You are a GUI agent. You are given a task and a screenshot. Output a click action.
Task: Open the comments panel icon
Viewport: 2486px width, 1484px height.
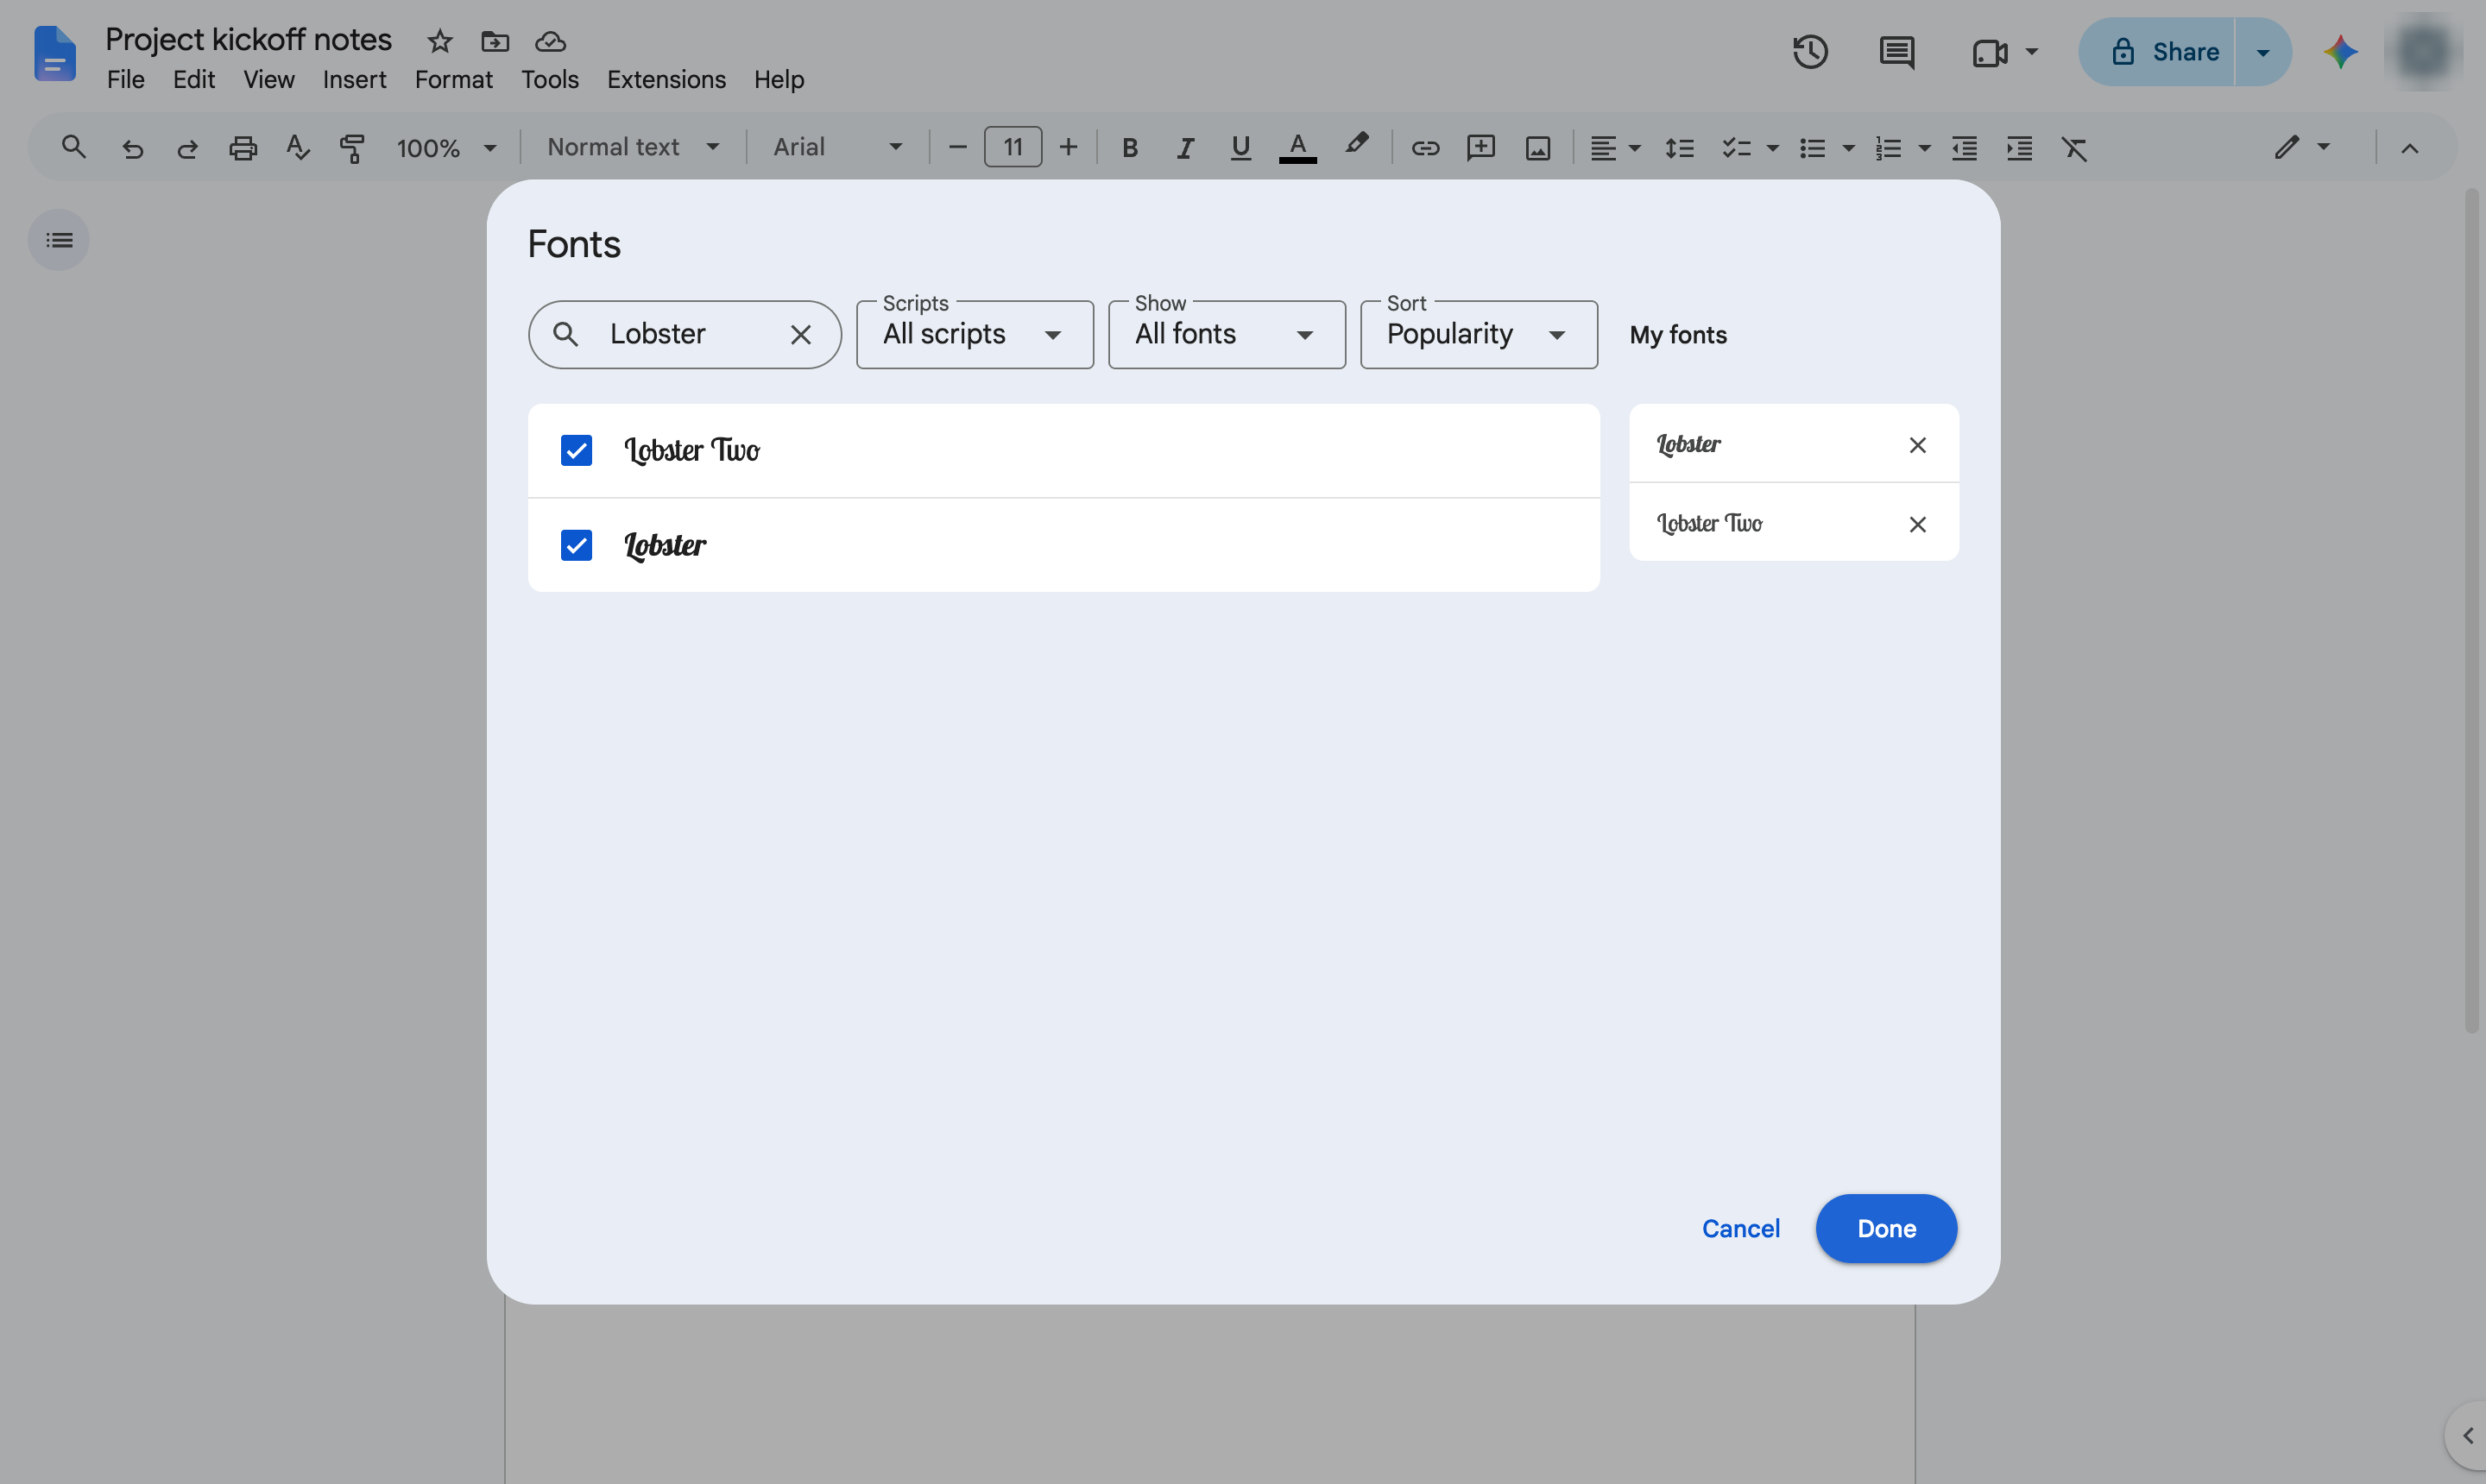pos(1896,51)
